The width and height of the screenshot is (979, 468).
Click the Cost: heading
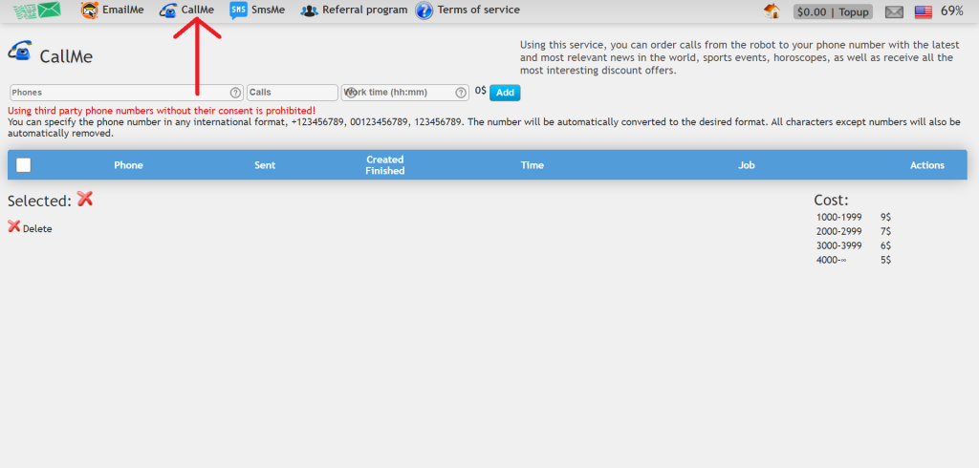point(831,201)
